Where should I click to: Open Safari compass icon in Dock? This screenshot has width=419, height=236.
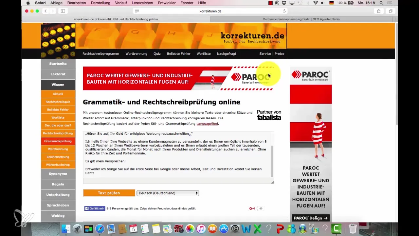[100, 228]
